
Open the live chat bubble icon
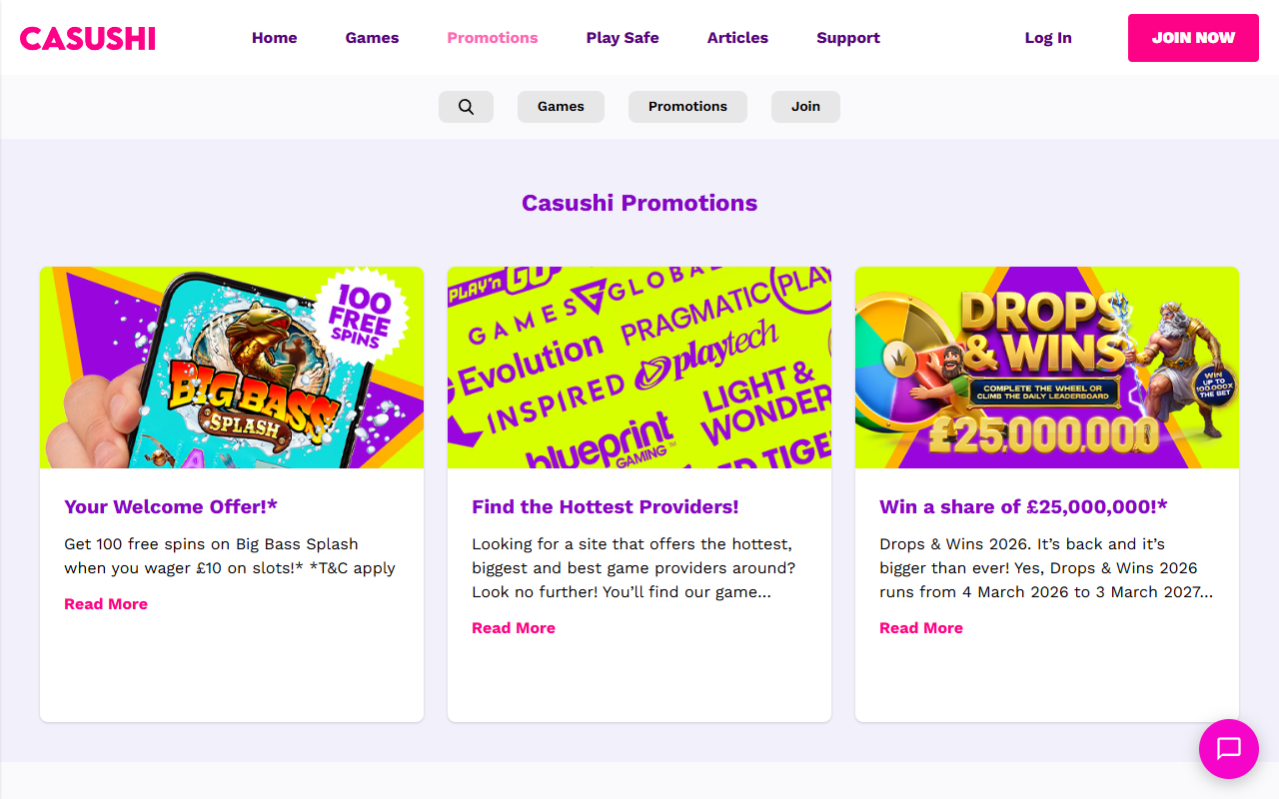pyautogui.click(x=1229, y=749)
